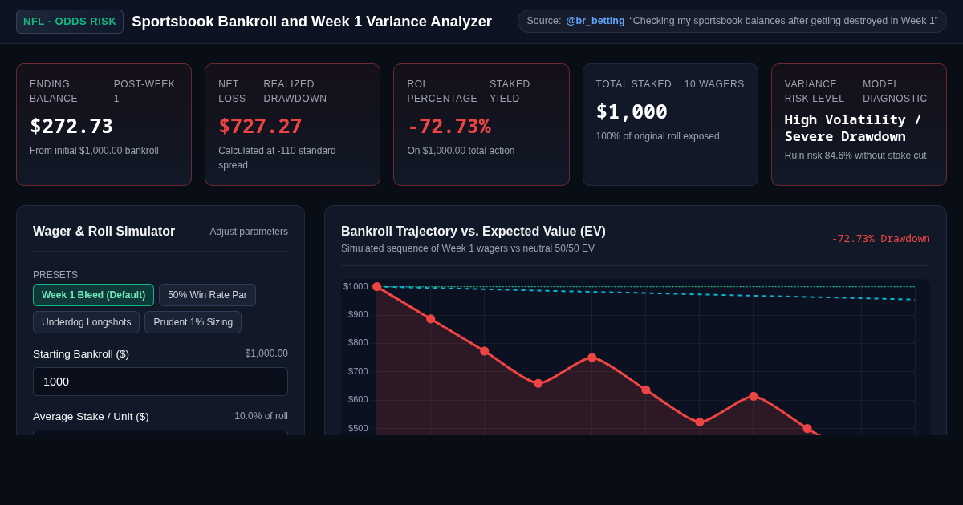Click the chart data point near $900

431,319
